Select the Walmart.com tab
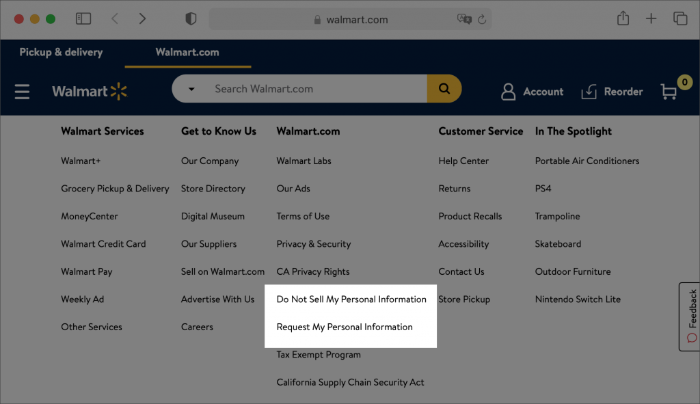 (187, 53)
